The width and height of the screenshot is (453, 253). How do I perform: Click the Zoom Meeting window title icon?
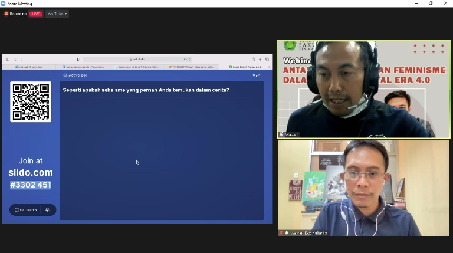(4, 3)
